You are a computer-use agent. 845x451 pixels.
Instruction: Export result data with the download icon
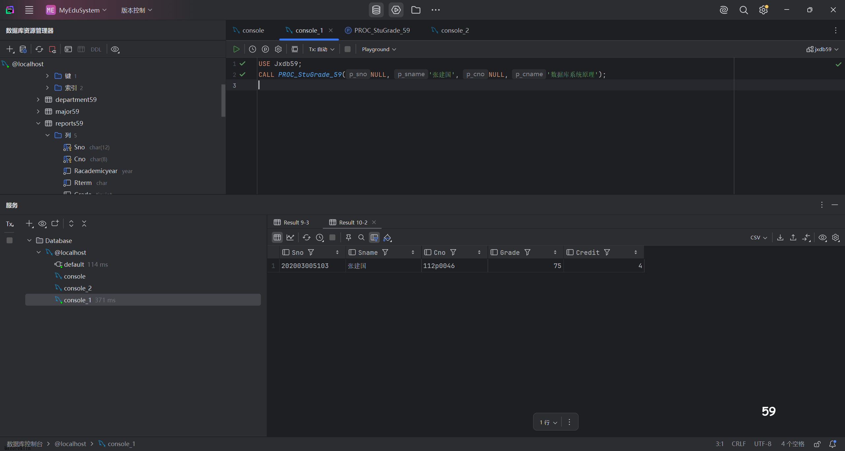coord(780,237)
